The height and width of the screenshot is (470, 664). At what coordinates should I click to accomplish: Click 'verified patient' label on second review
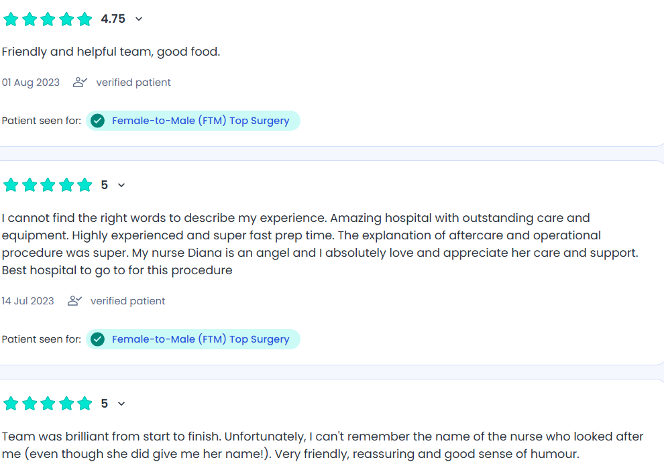(128, 301)
